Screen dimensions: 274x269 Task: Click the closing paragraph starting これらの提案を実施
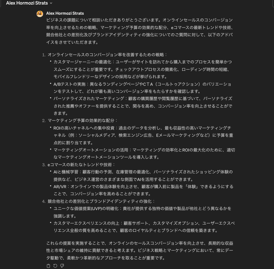pyautogui.click(x=140, y=250)
